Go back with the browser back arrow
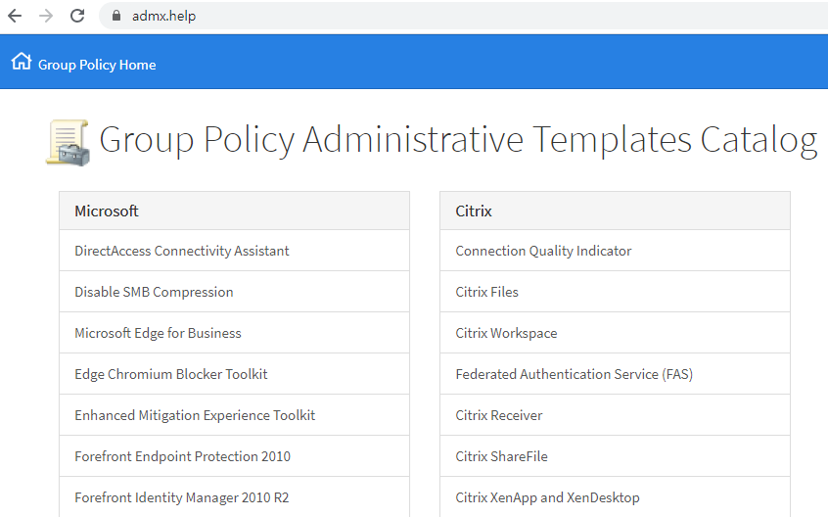The height and width of the screenshot is (517, 828). pos(15,16)
